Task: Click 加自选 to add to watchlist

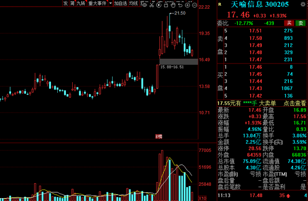Action: (120, 3)
